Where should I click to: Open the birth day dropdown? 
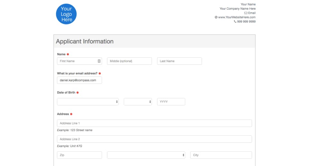[138, 102]
